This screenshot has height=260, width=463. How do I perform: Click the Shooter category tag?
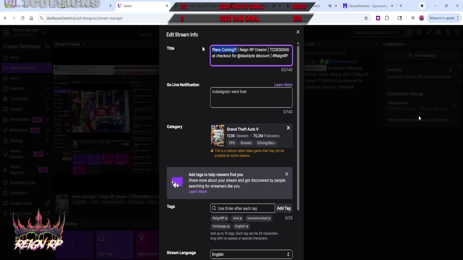[x=246, y=143]
